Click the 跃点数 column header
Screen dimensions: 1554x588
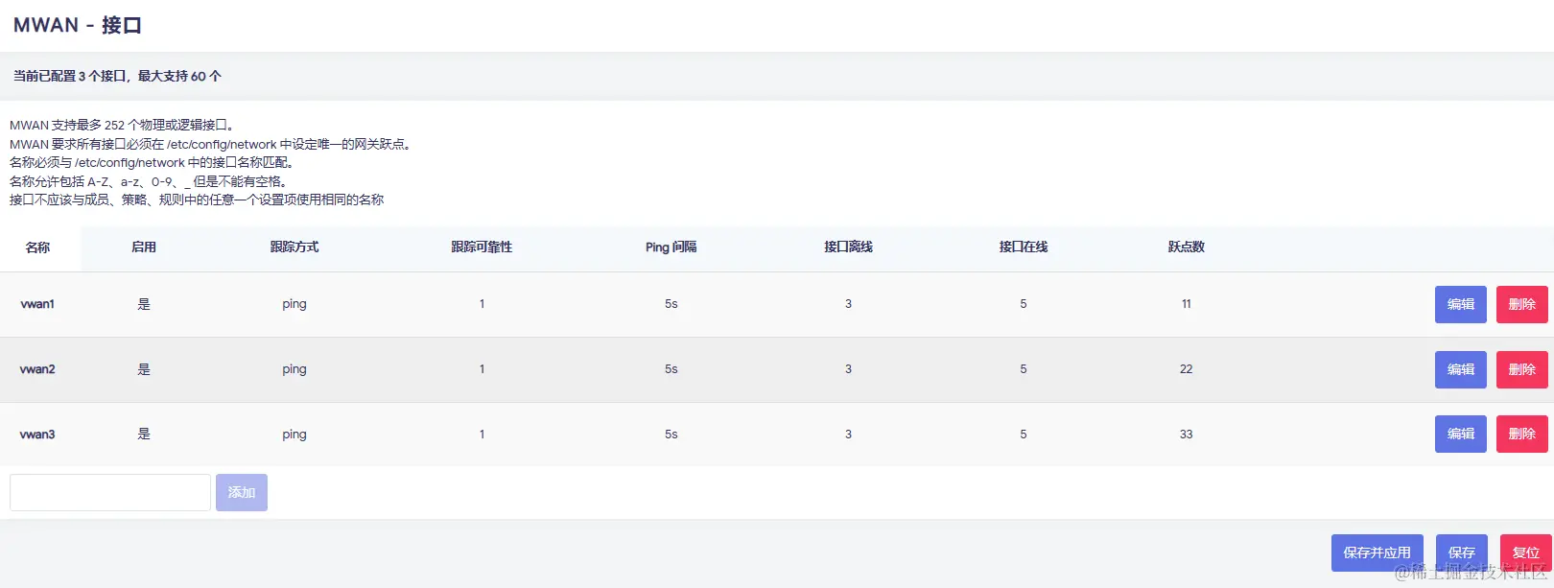point(1187,247)
